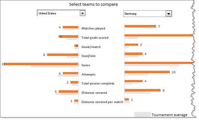Click the Saves category label
Viewport: 199px width, 120px height.
point(86,65)
